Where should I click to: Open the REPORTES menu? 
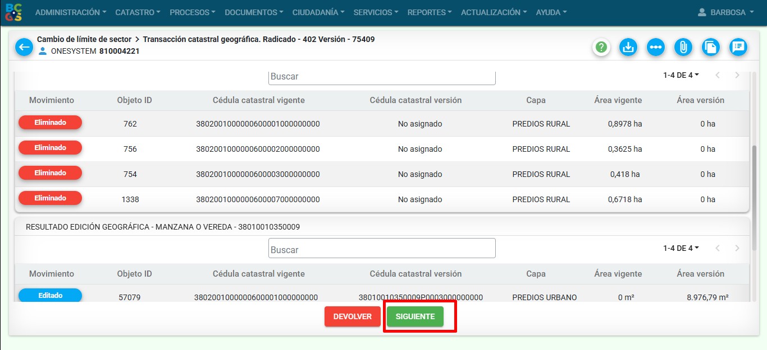[x=430, y=12]
